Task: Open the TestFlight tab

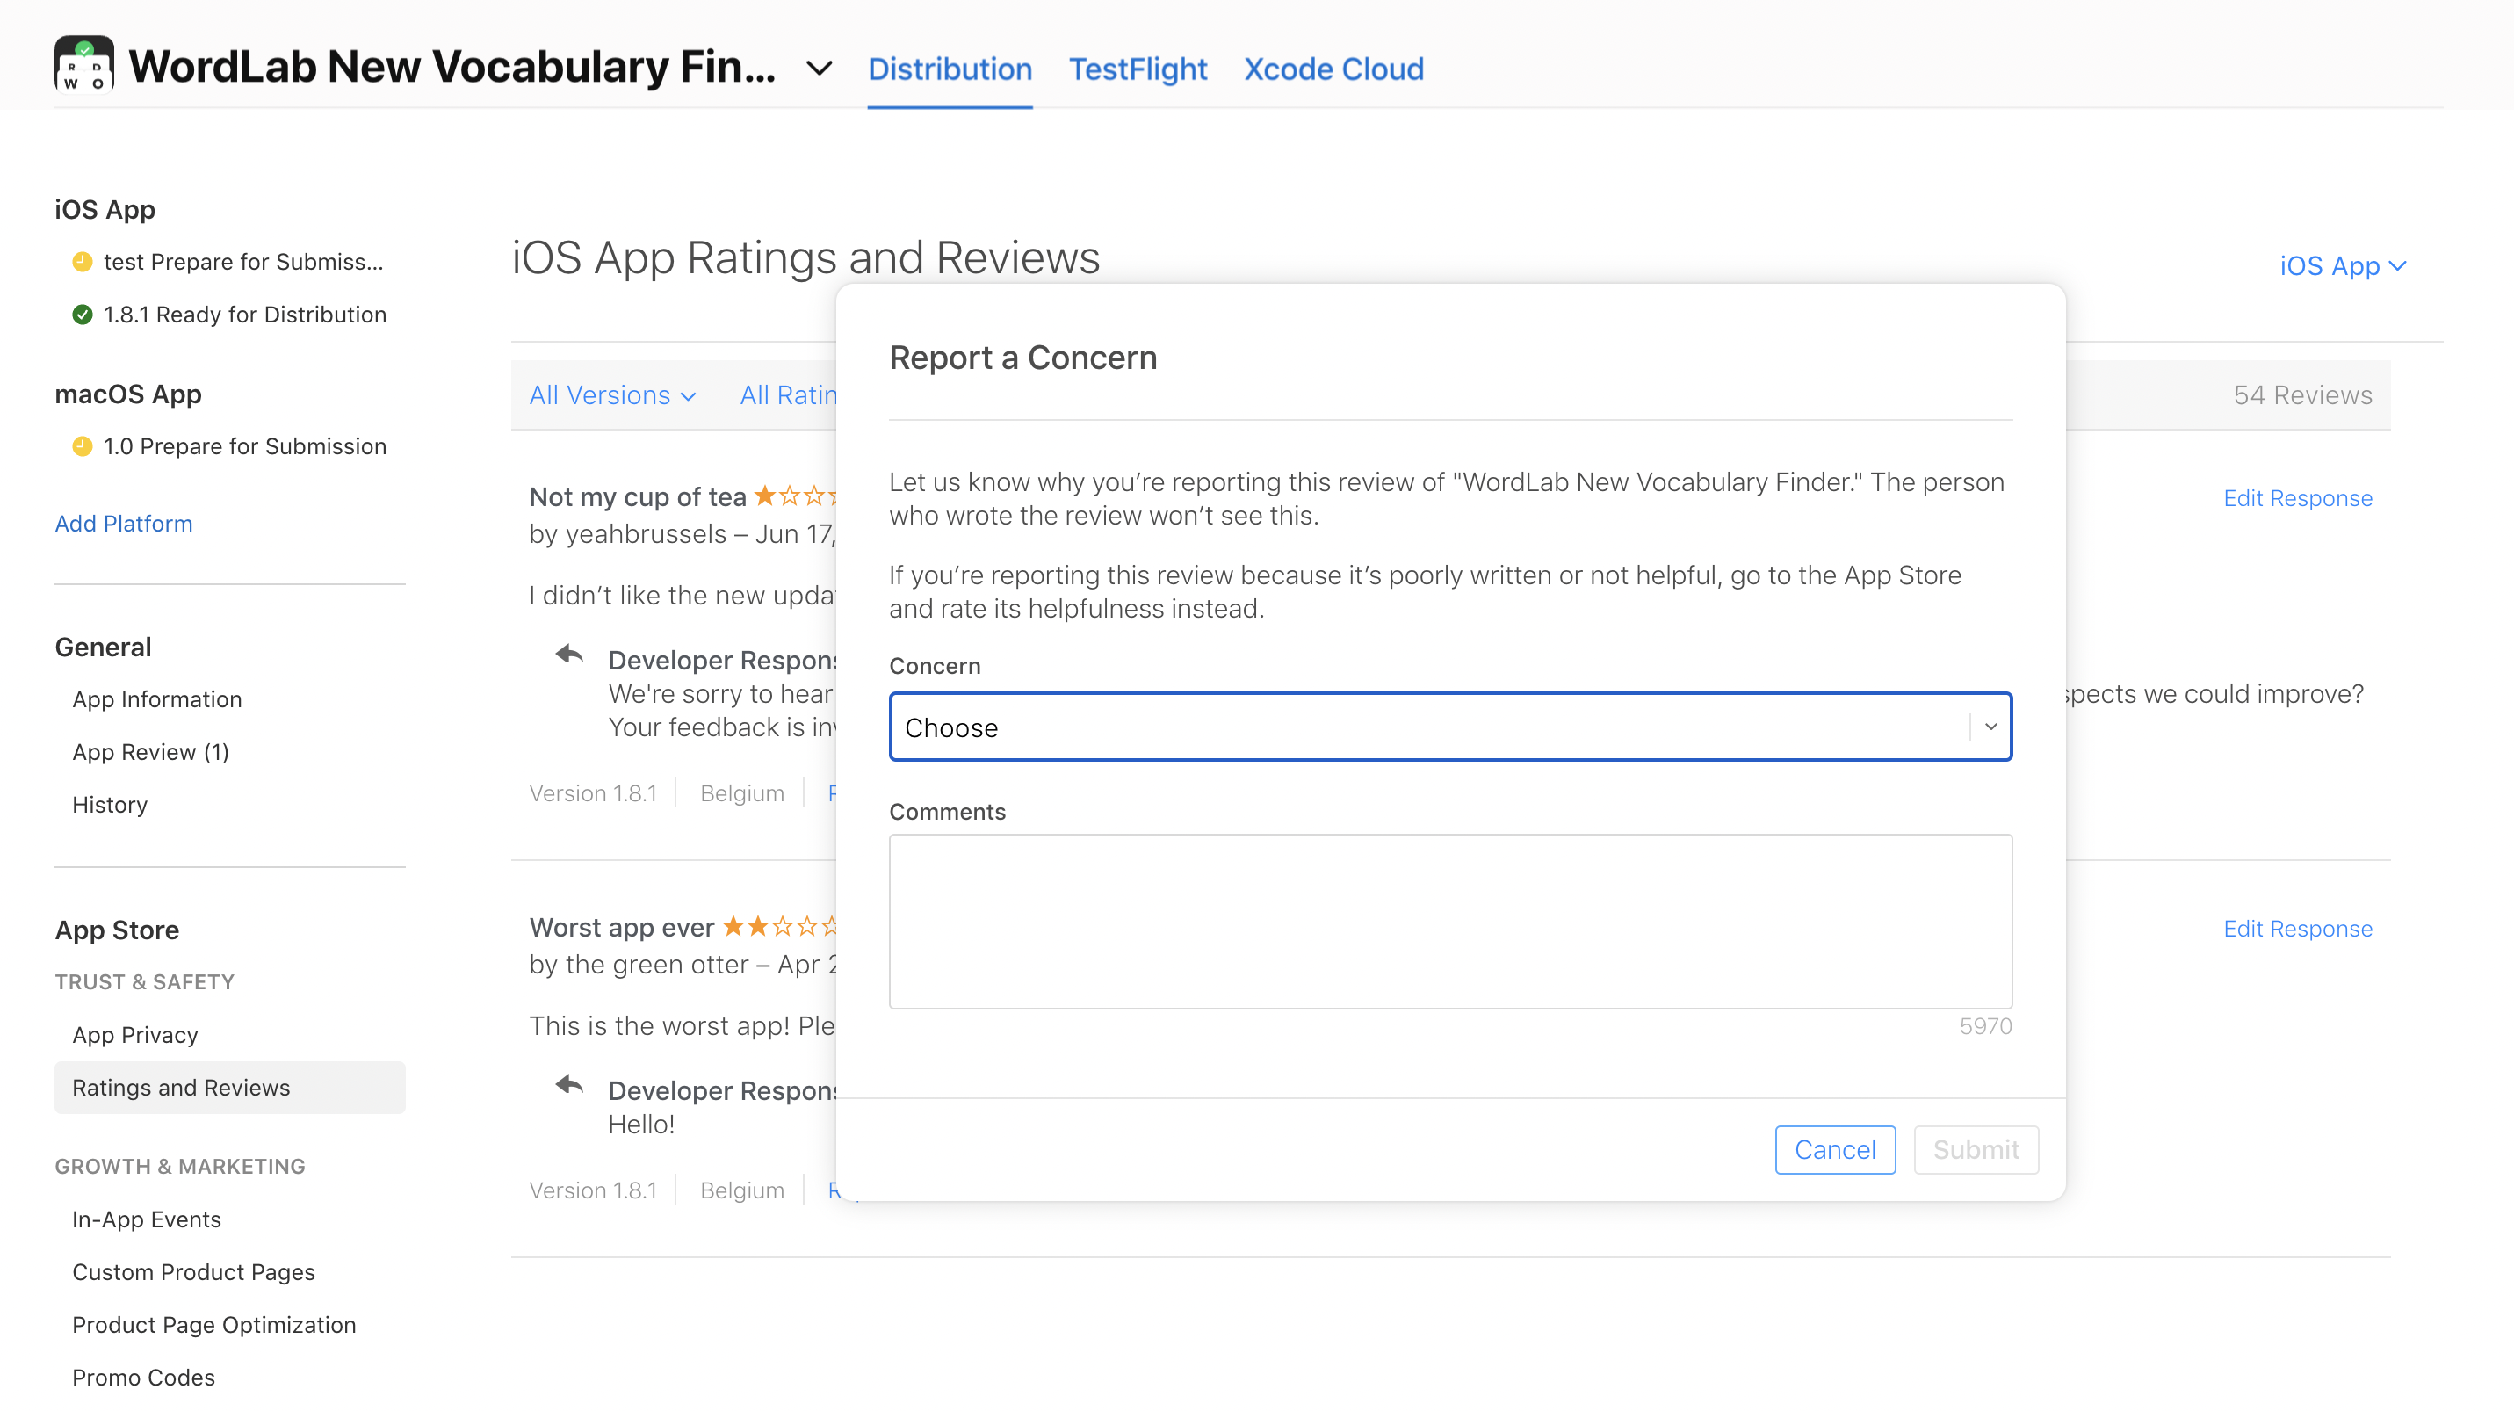Action: (x=1138, y=69)
